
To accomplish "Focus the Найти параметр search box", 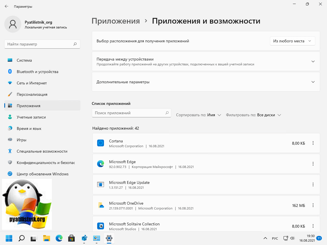I will coord(42,44).
